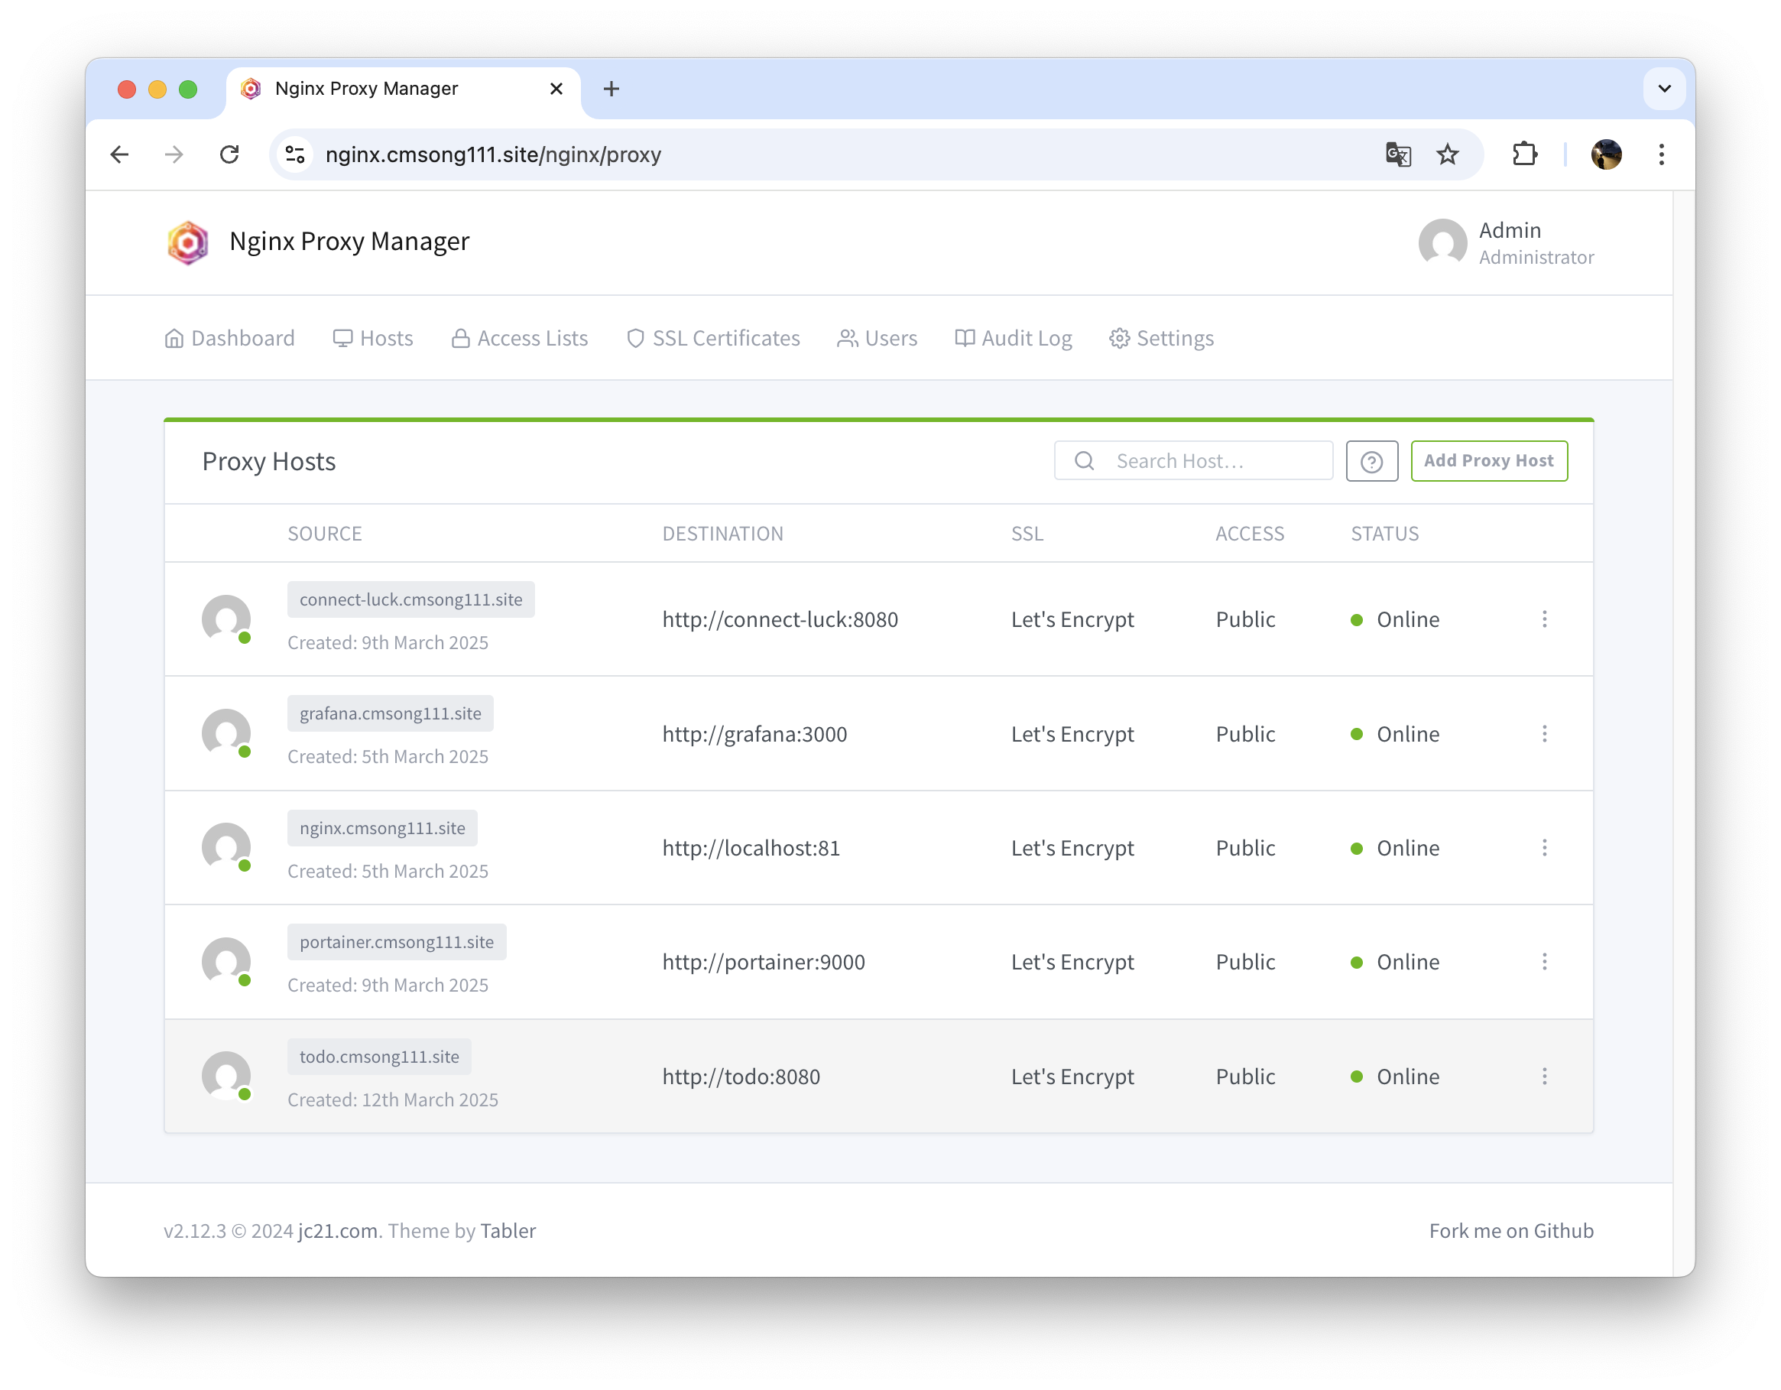Open the browser extensions puzzle icon
The height and width of the screenshot is (1390, 1781).
[x=1524, y=154]
